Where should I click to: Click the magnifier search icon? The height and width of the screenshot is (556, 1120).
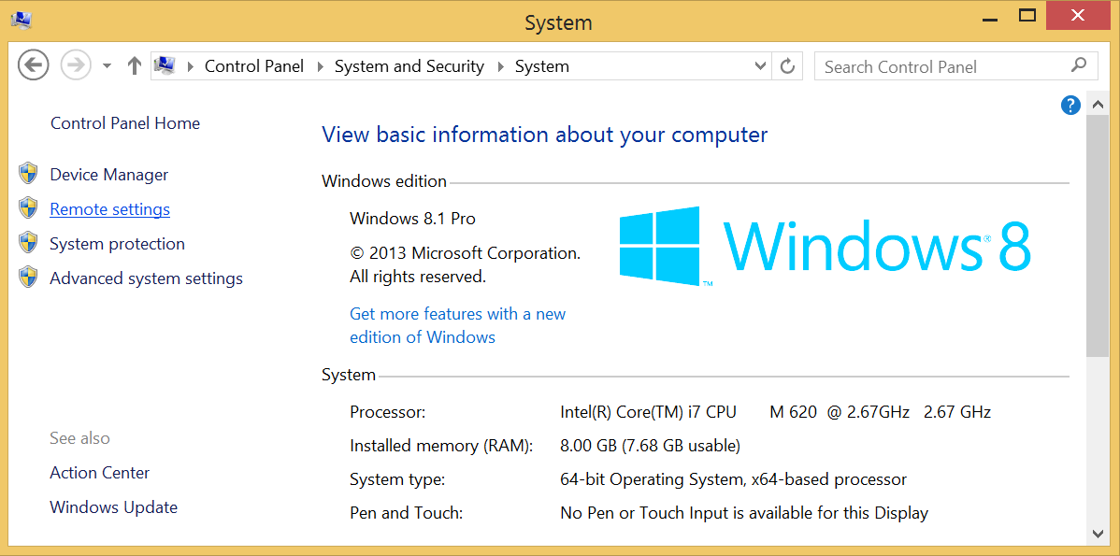click(1079, 65)
